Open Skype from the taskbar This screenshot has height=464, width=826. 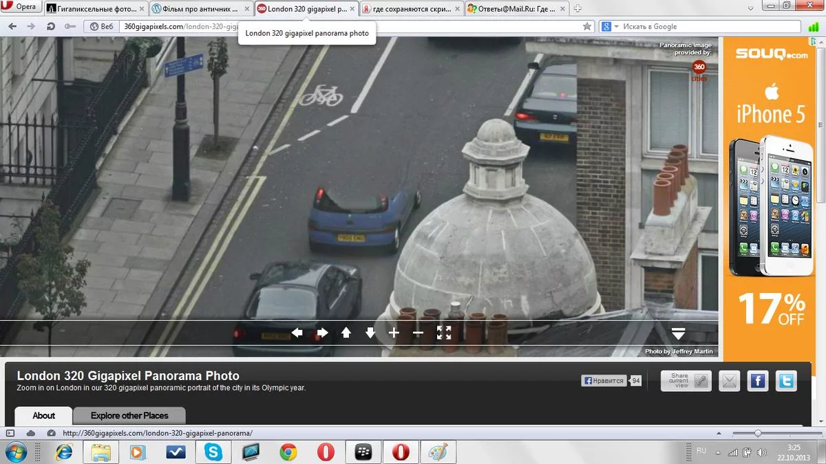(x=213, y=452)
